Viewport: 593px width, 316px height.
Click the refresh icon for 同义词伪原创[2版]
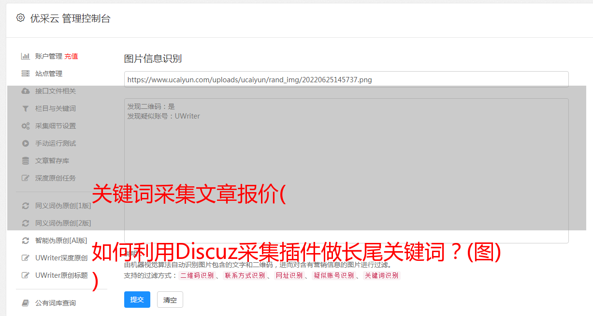[x=26, y=223]
